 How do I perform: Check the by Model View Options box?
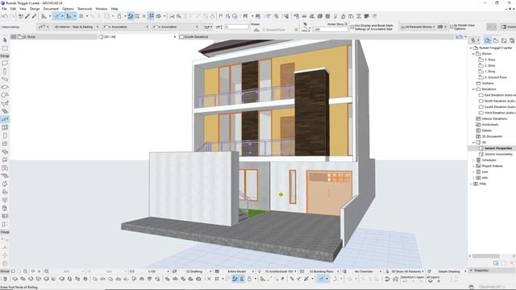[x=451, y=27]
